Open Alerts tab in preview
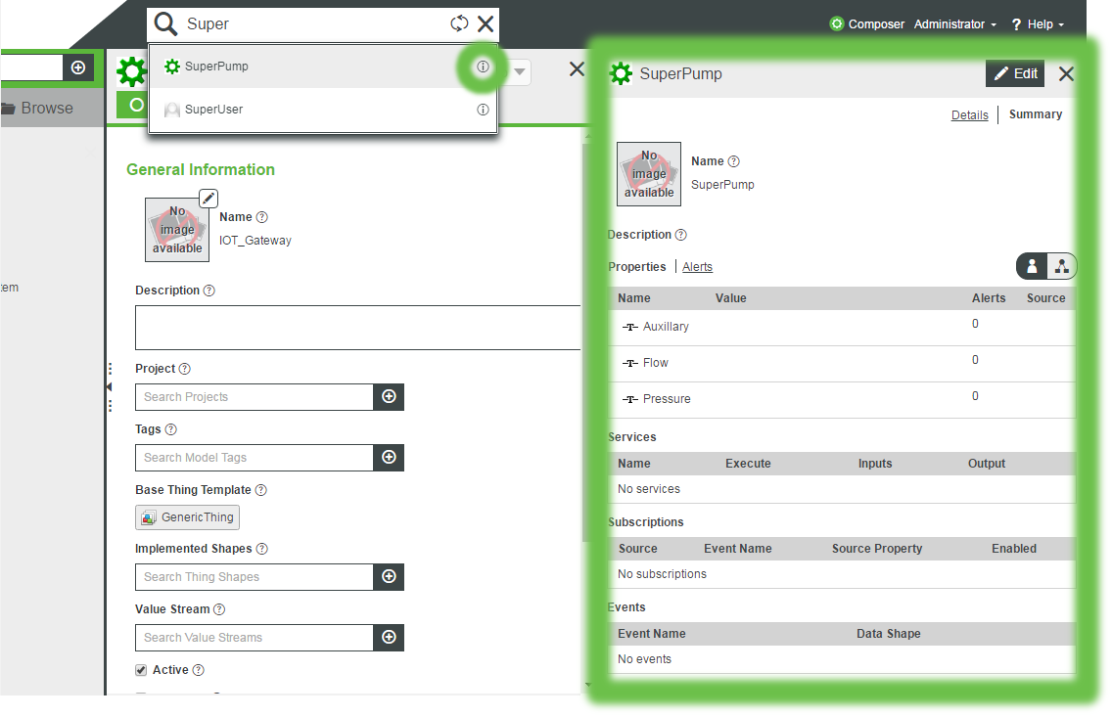 [x=697, y=267]
